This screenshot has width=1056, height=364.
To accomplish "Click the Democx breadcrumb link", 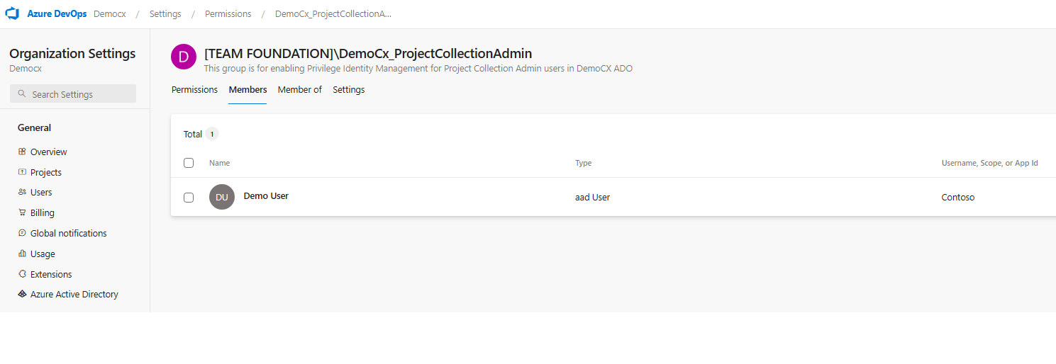I will 110,14.
